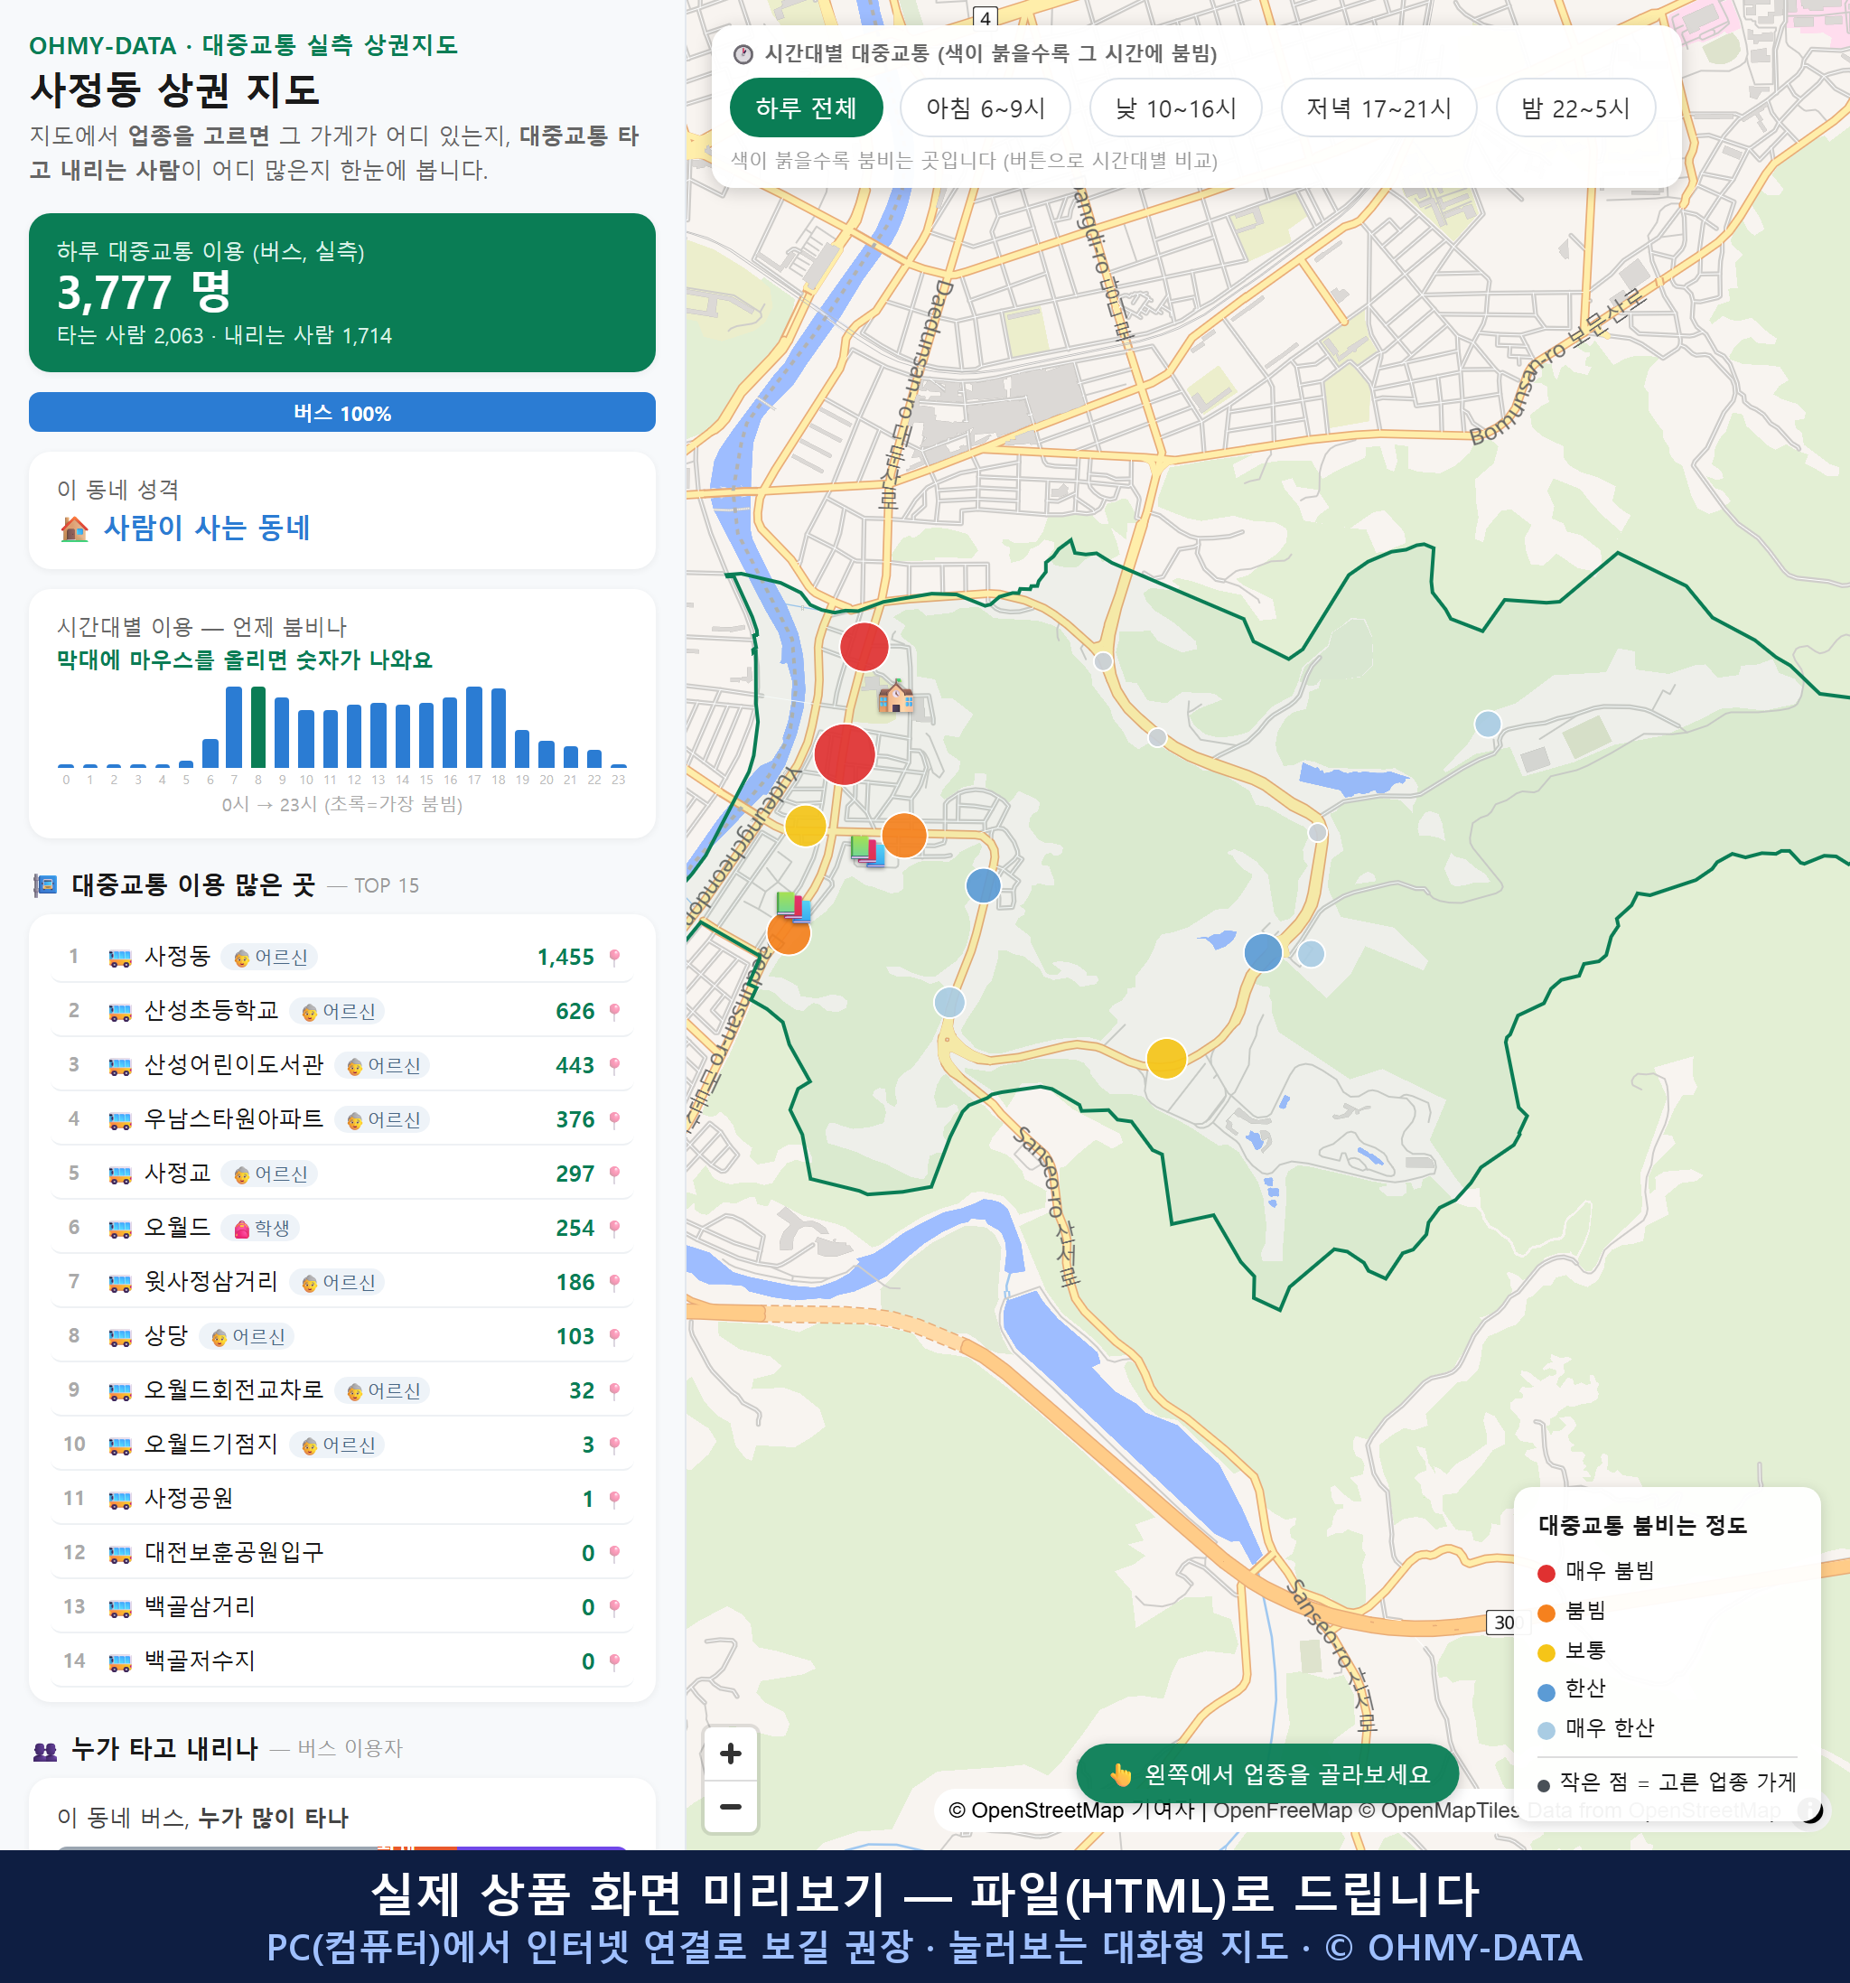Image resolution: width=1850 pixels, height=1983 pixels.
Task: Switch to 밤 22~5시 time filter
Action: (1574, 108)
